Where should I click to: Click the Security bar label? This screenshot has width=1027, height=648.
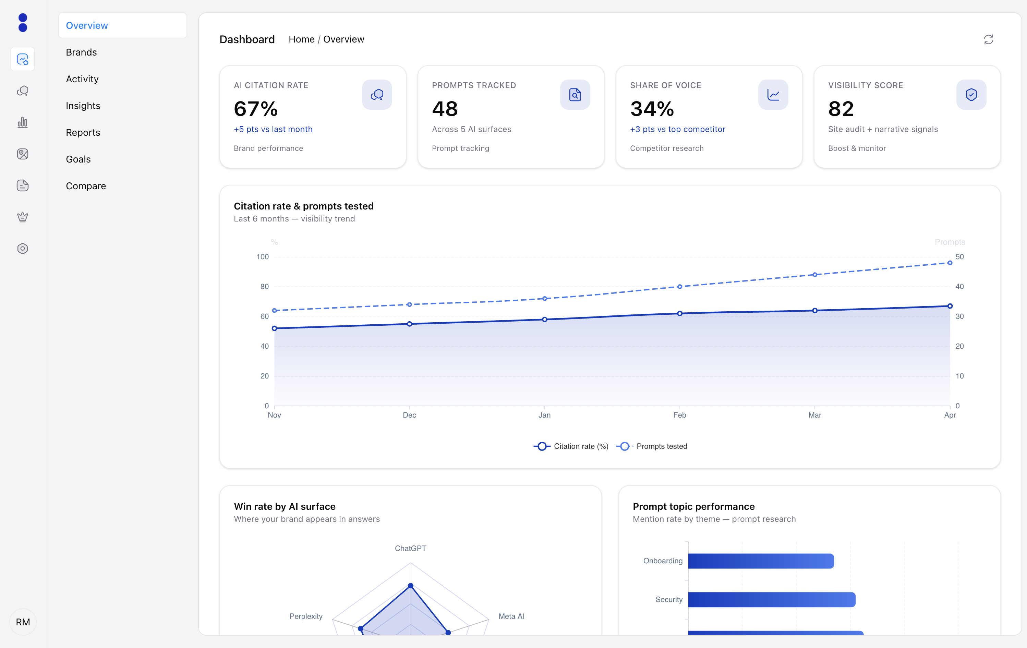[669, 600]
